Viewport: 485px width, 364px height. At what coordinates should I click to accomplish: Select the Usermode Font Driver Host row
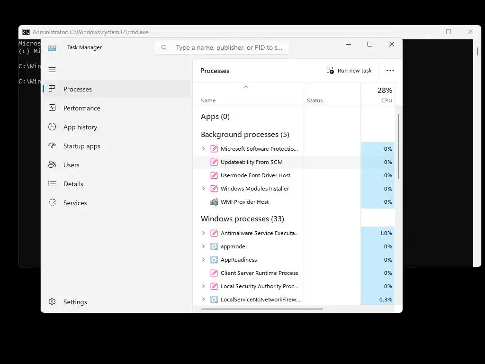(x=294, y=175)
